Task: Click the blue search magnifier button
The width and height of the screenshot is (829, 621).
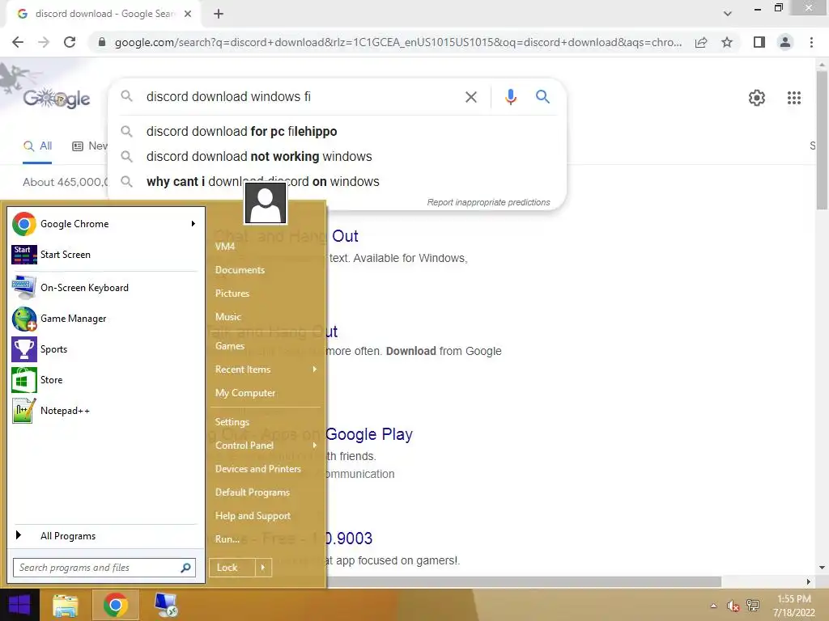Action: (542, 97)
